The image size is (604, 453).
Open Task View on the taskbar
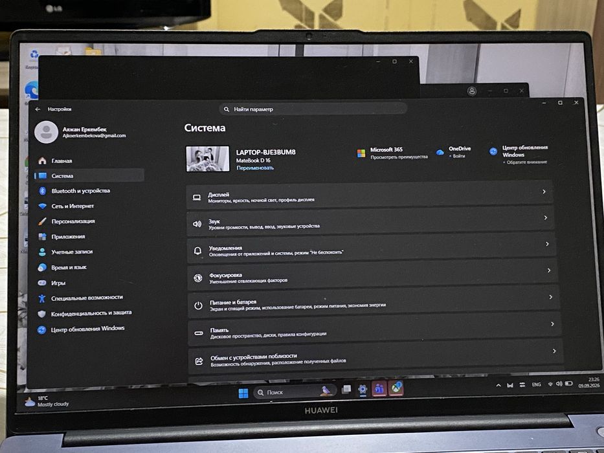(x=346, y=390)
